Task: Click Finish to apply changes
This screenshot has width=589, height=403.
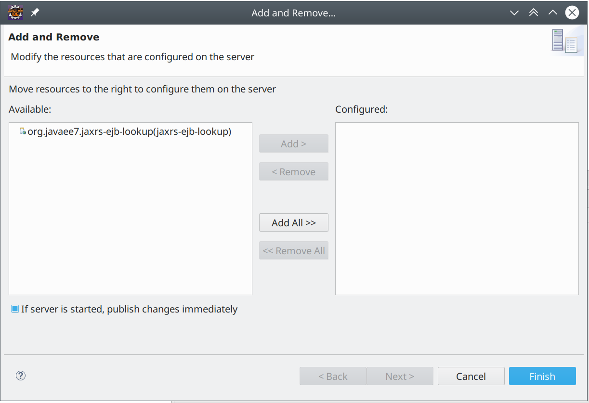Action: tap(542, 376)
